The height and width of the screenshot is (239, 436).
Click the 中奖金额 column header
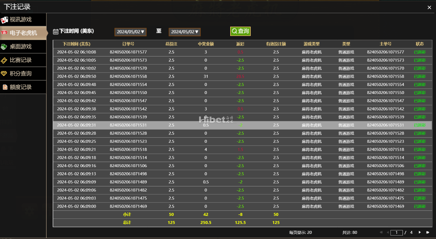tap(206, 44)
